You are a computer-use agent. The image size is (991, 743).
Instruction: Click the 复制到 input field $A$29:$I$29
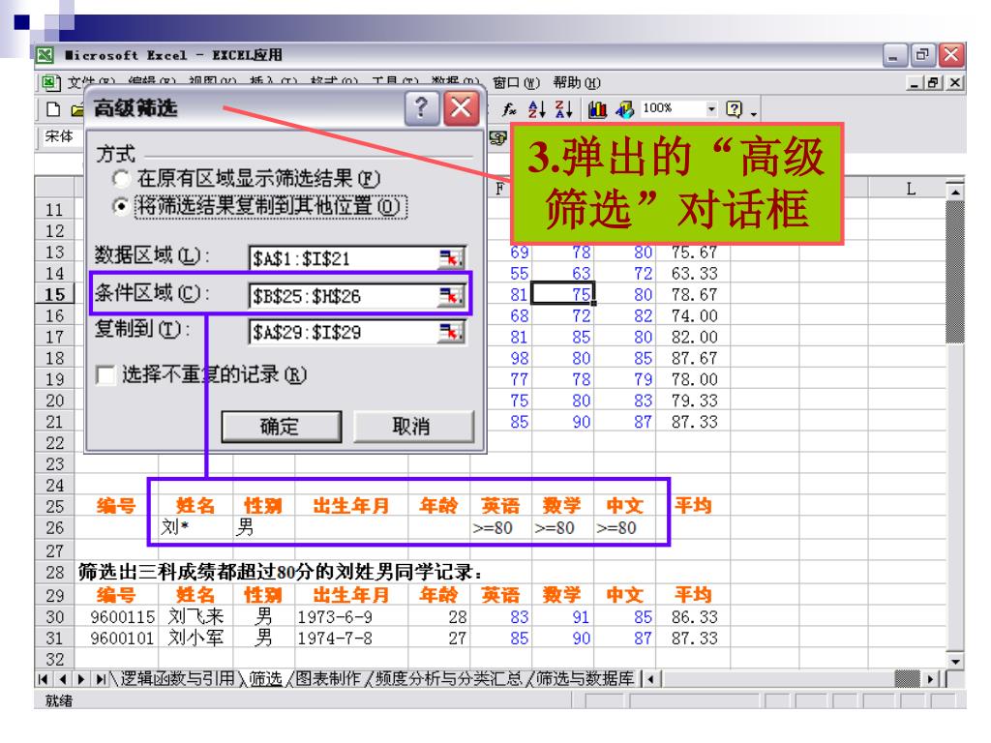pos(345,332)
